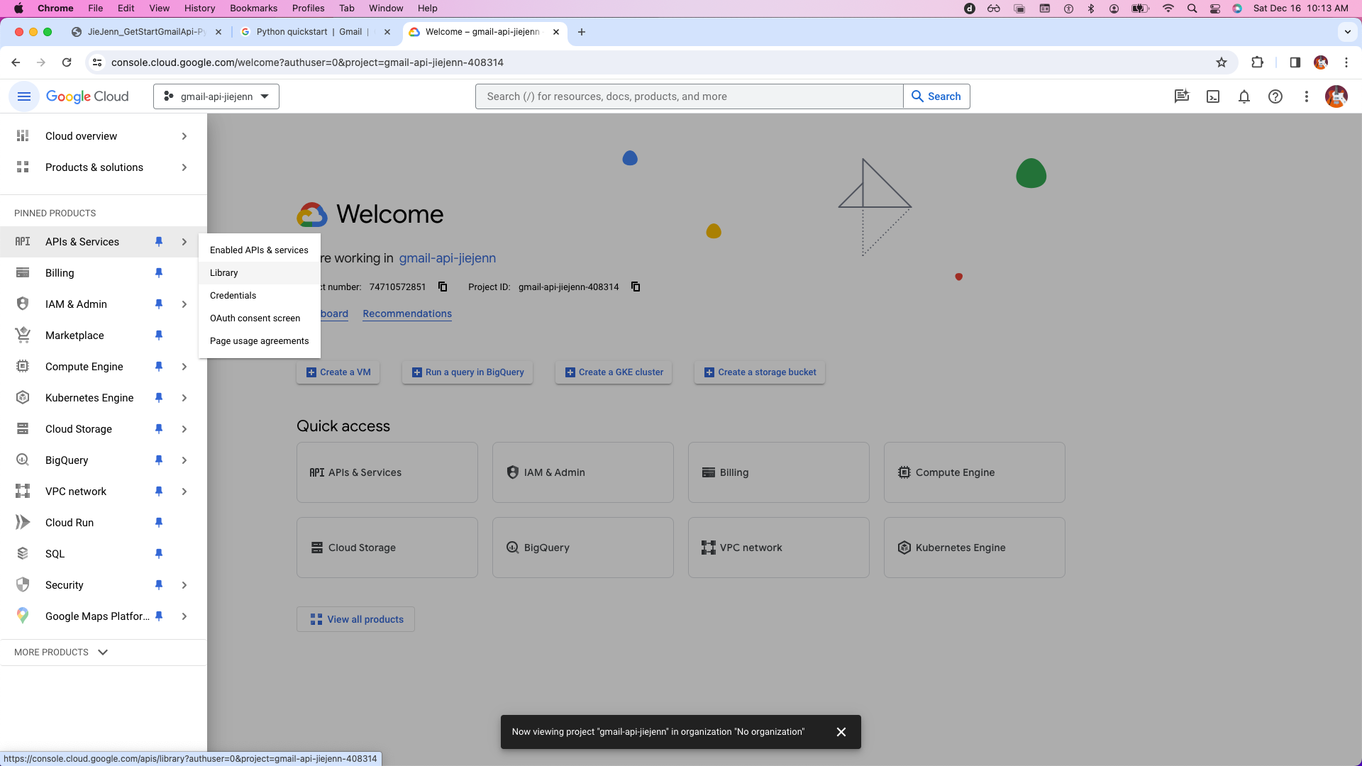This screenshot has height=766, width=1362.
Task: Open Billing quick access card
Action: (x=778, y=472)
